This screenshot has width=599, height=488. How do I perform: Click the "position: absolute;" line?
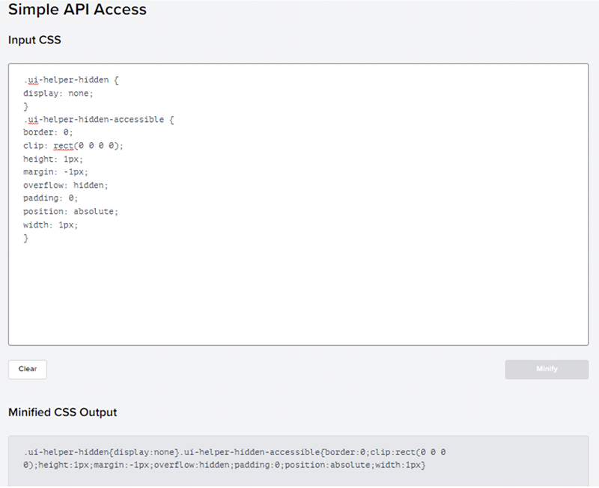pos(71,211)
